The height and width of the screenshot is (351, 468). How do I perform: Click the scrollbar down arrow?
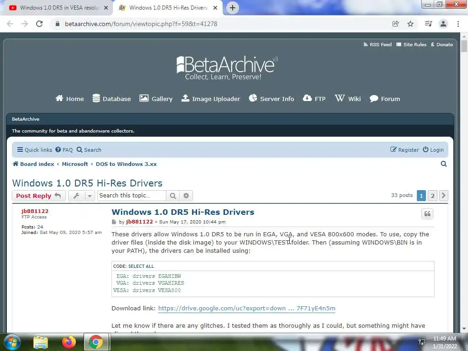[464, 329]
